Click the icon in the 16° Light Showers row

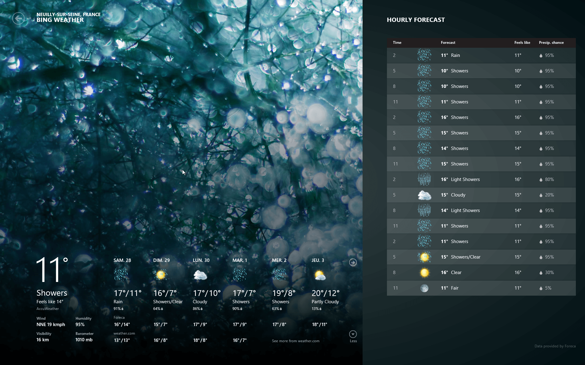pyautogui.click(x=424, y=179)
